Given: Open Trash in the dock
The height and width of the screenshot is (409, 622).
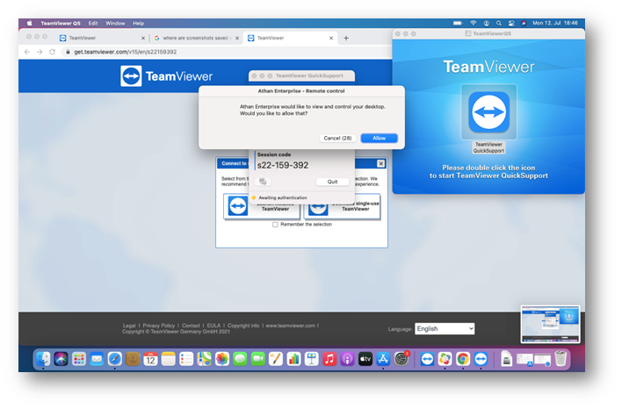Looking at the screenshot, I should pos(561,359).
